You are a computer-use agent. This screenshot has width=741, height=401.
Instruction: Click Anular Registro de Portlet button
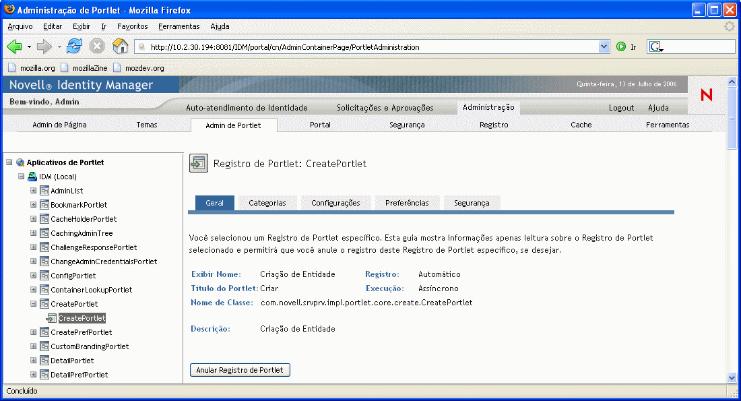tap(240, 370)
